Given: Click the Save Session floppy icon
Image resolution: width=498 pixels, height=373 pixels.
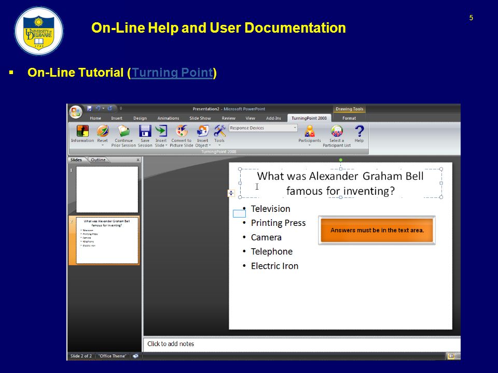Looking at the screenshot, I should pos(145,131).
